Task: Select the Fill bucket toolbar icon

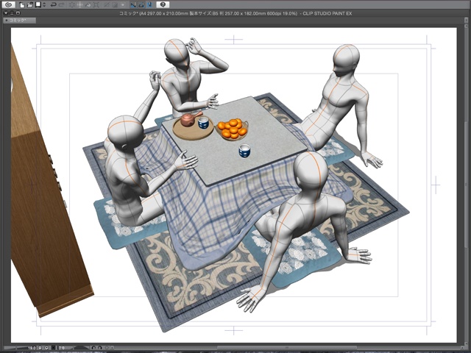Action: coord(88,5)
